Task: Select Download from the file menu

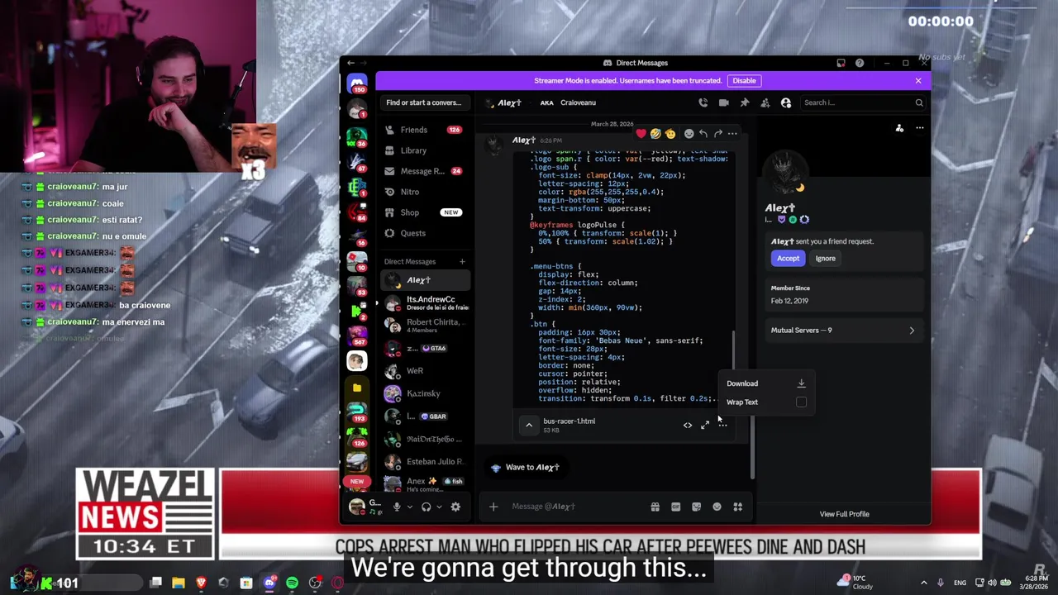Action: point(765,383)
